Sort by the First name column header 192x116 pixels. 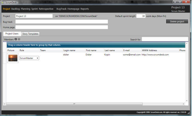(x=95, y=50)
